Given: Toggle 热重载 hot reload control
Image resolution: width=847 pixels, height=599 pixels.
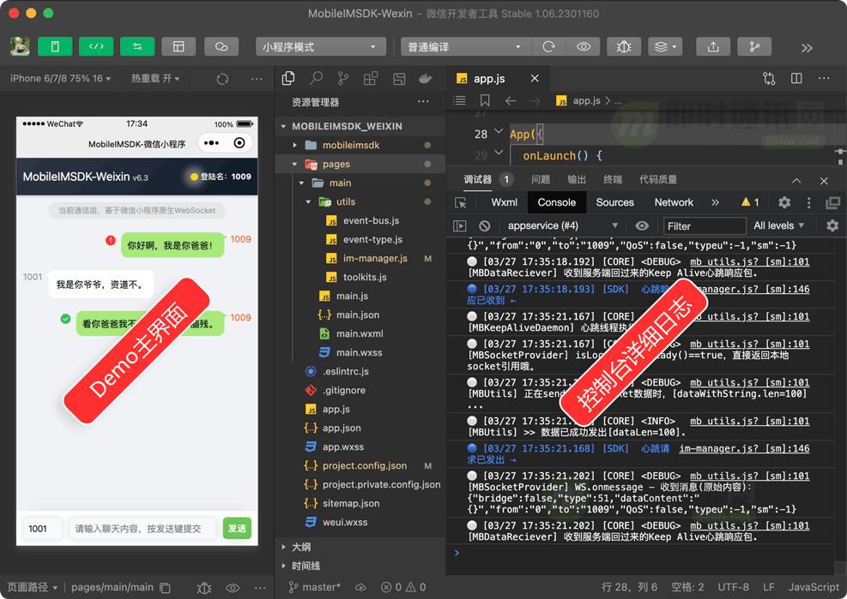Looking at the screenshot, I should coord(154,77).
